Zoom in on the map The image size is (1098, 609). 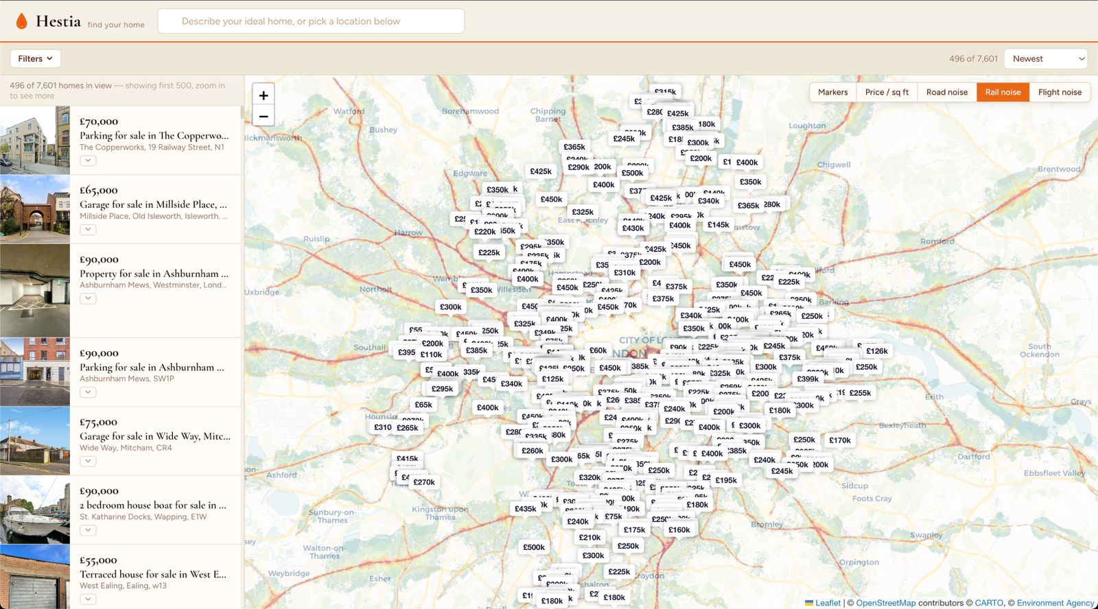click(x=264, y=95)
